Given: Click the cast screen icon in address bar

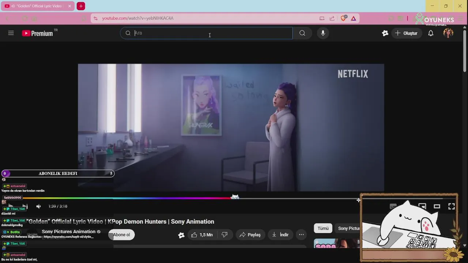Looking at the screenshot, I should [322, 18].
